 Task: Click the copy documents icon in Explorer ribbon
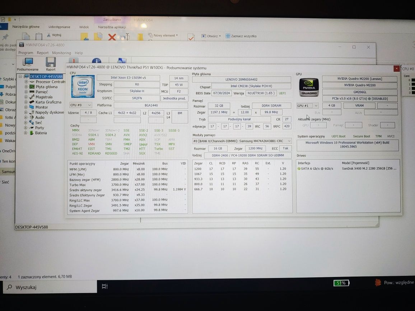[x=26, y=36]
